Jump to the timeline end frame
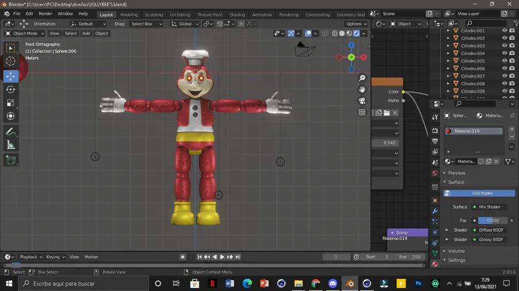Viewport: 519px width, 291px height. (238, 256)
